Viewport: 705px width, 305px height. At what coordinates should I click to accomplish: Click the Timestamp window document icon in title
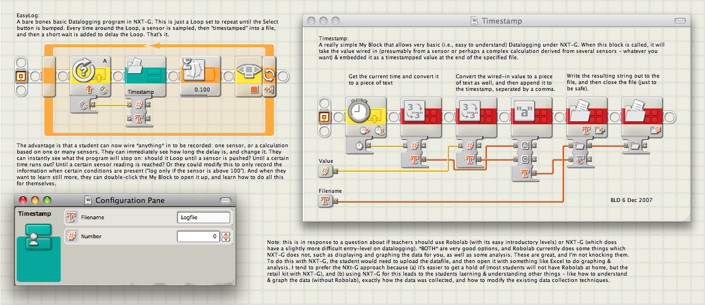click(474, 21)
